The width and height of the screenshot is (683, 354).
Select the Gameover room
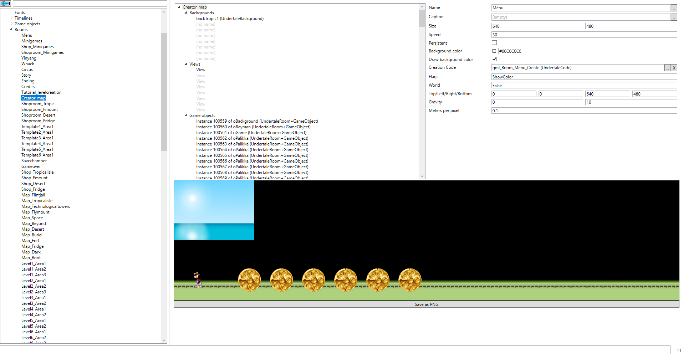(x=31, y=166)
